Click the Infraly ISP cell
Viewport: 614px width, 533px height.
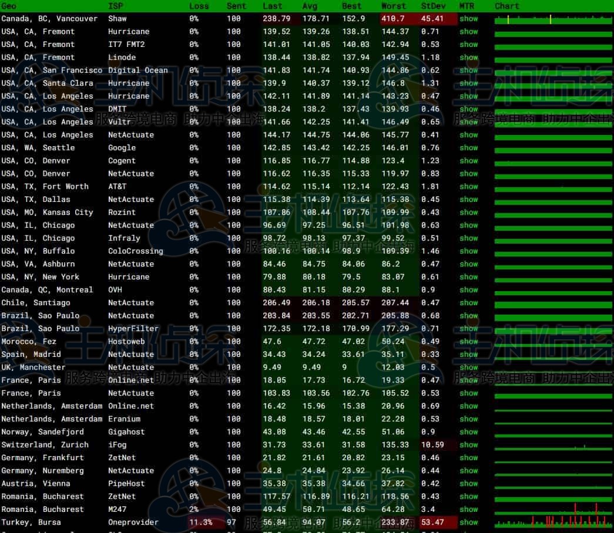[x=124, y=238]
